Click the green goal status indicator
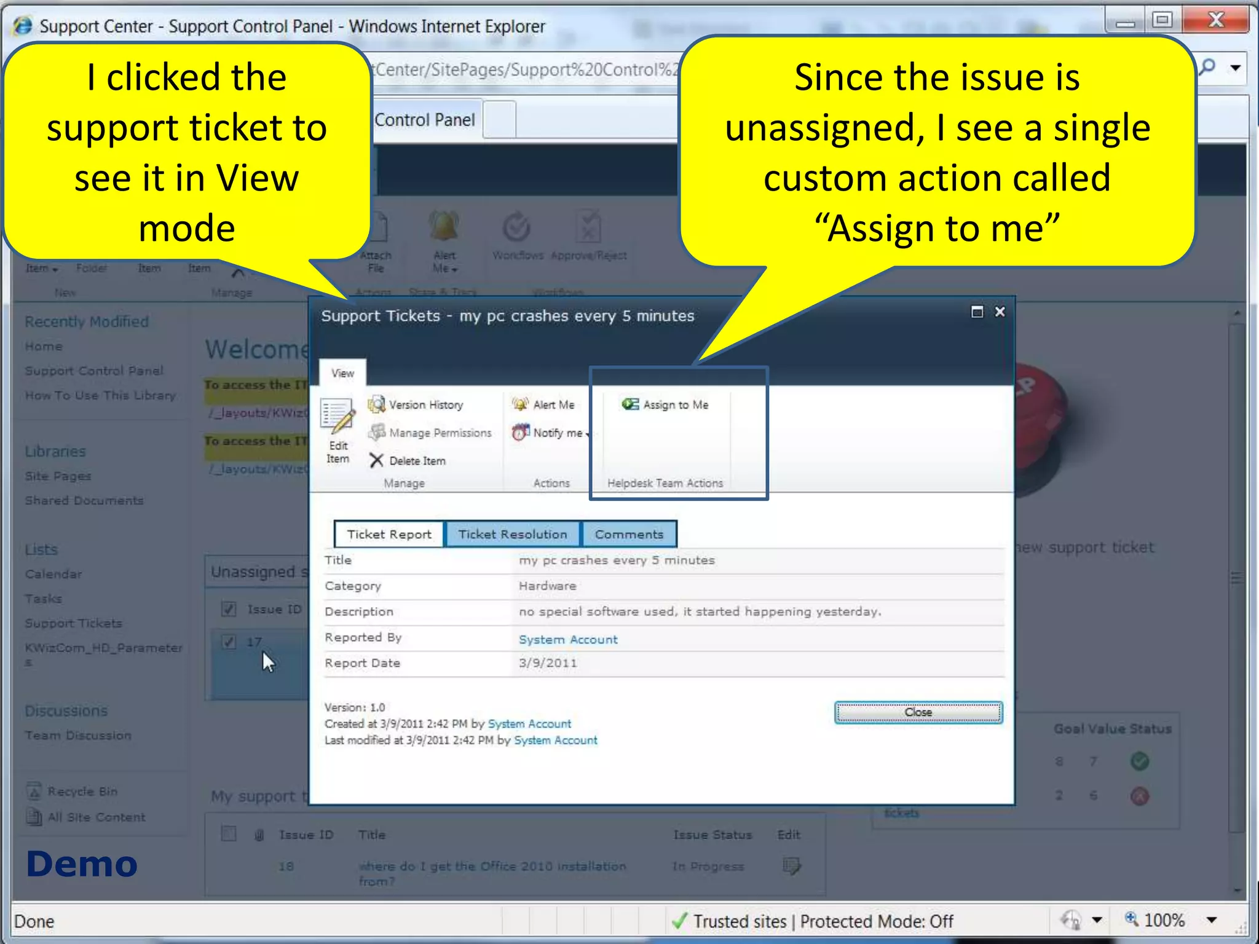This screenshot has width=1259, height=944. pyautogui.click(x=1140, y=761)
